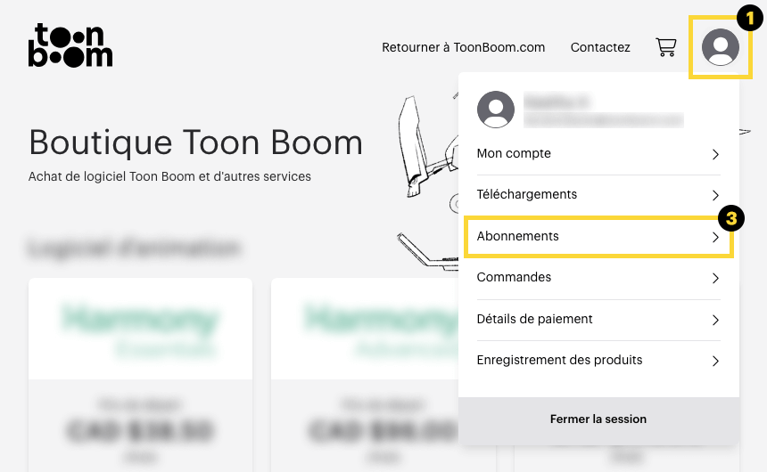Click chevron arrow beside Commandes

click(x=715, y=279)
